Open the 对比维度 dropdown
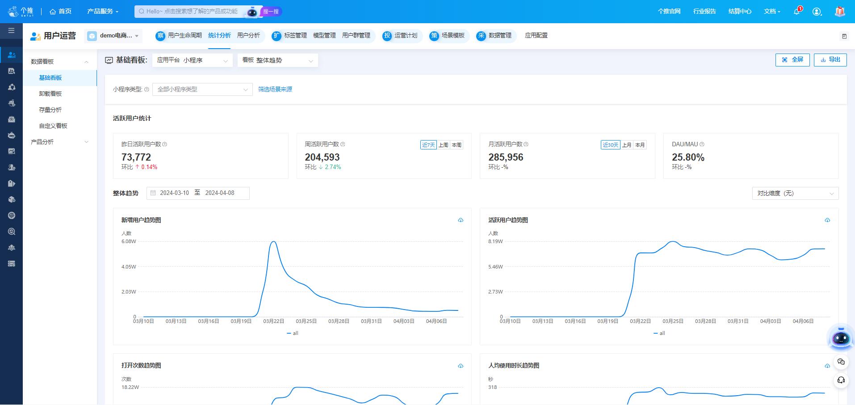The width and height of the screenshot is (855, 405). [795, 193]
